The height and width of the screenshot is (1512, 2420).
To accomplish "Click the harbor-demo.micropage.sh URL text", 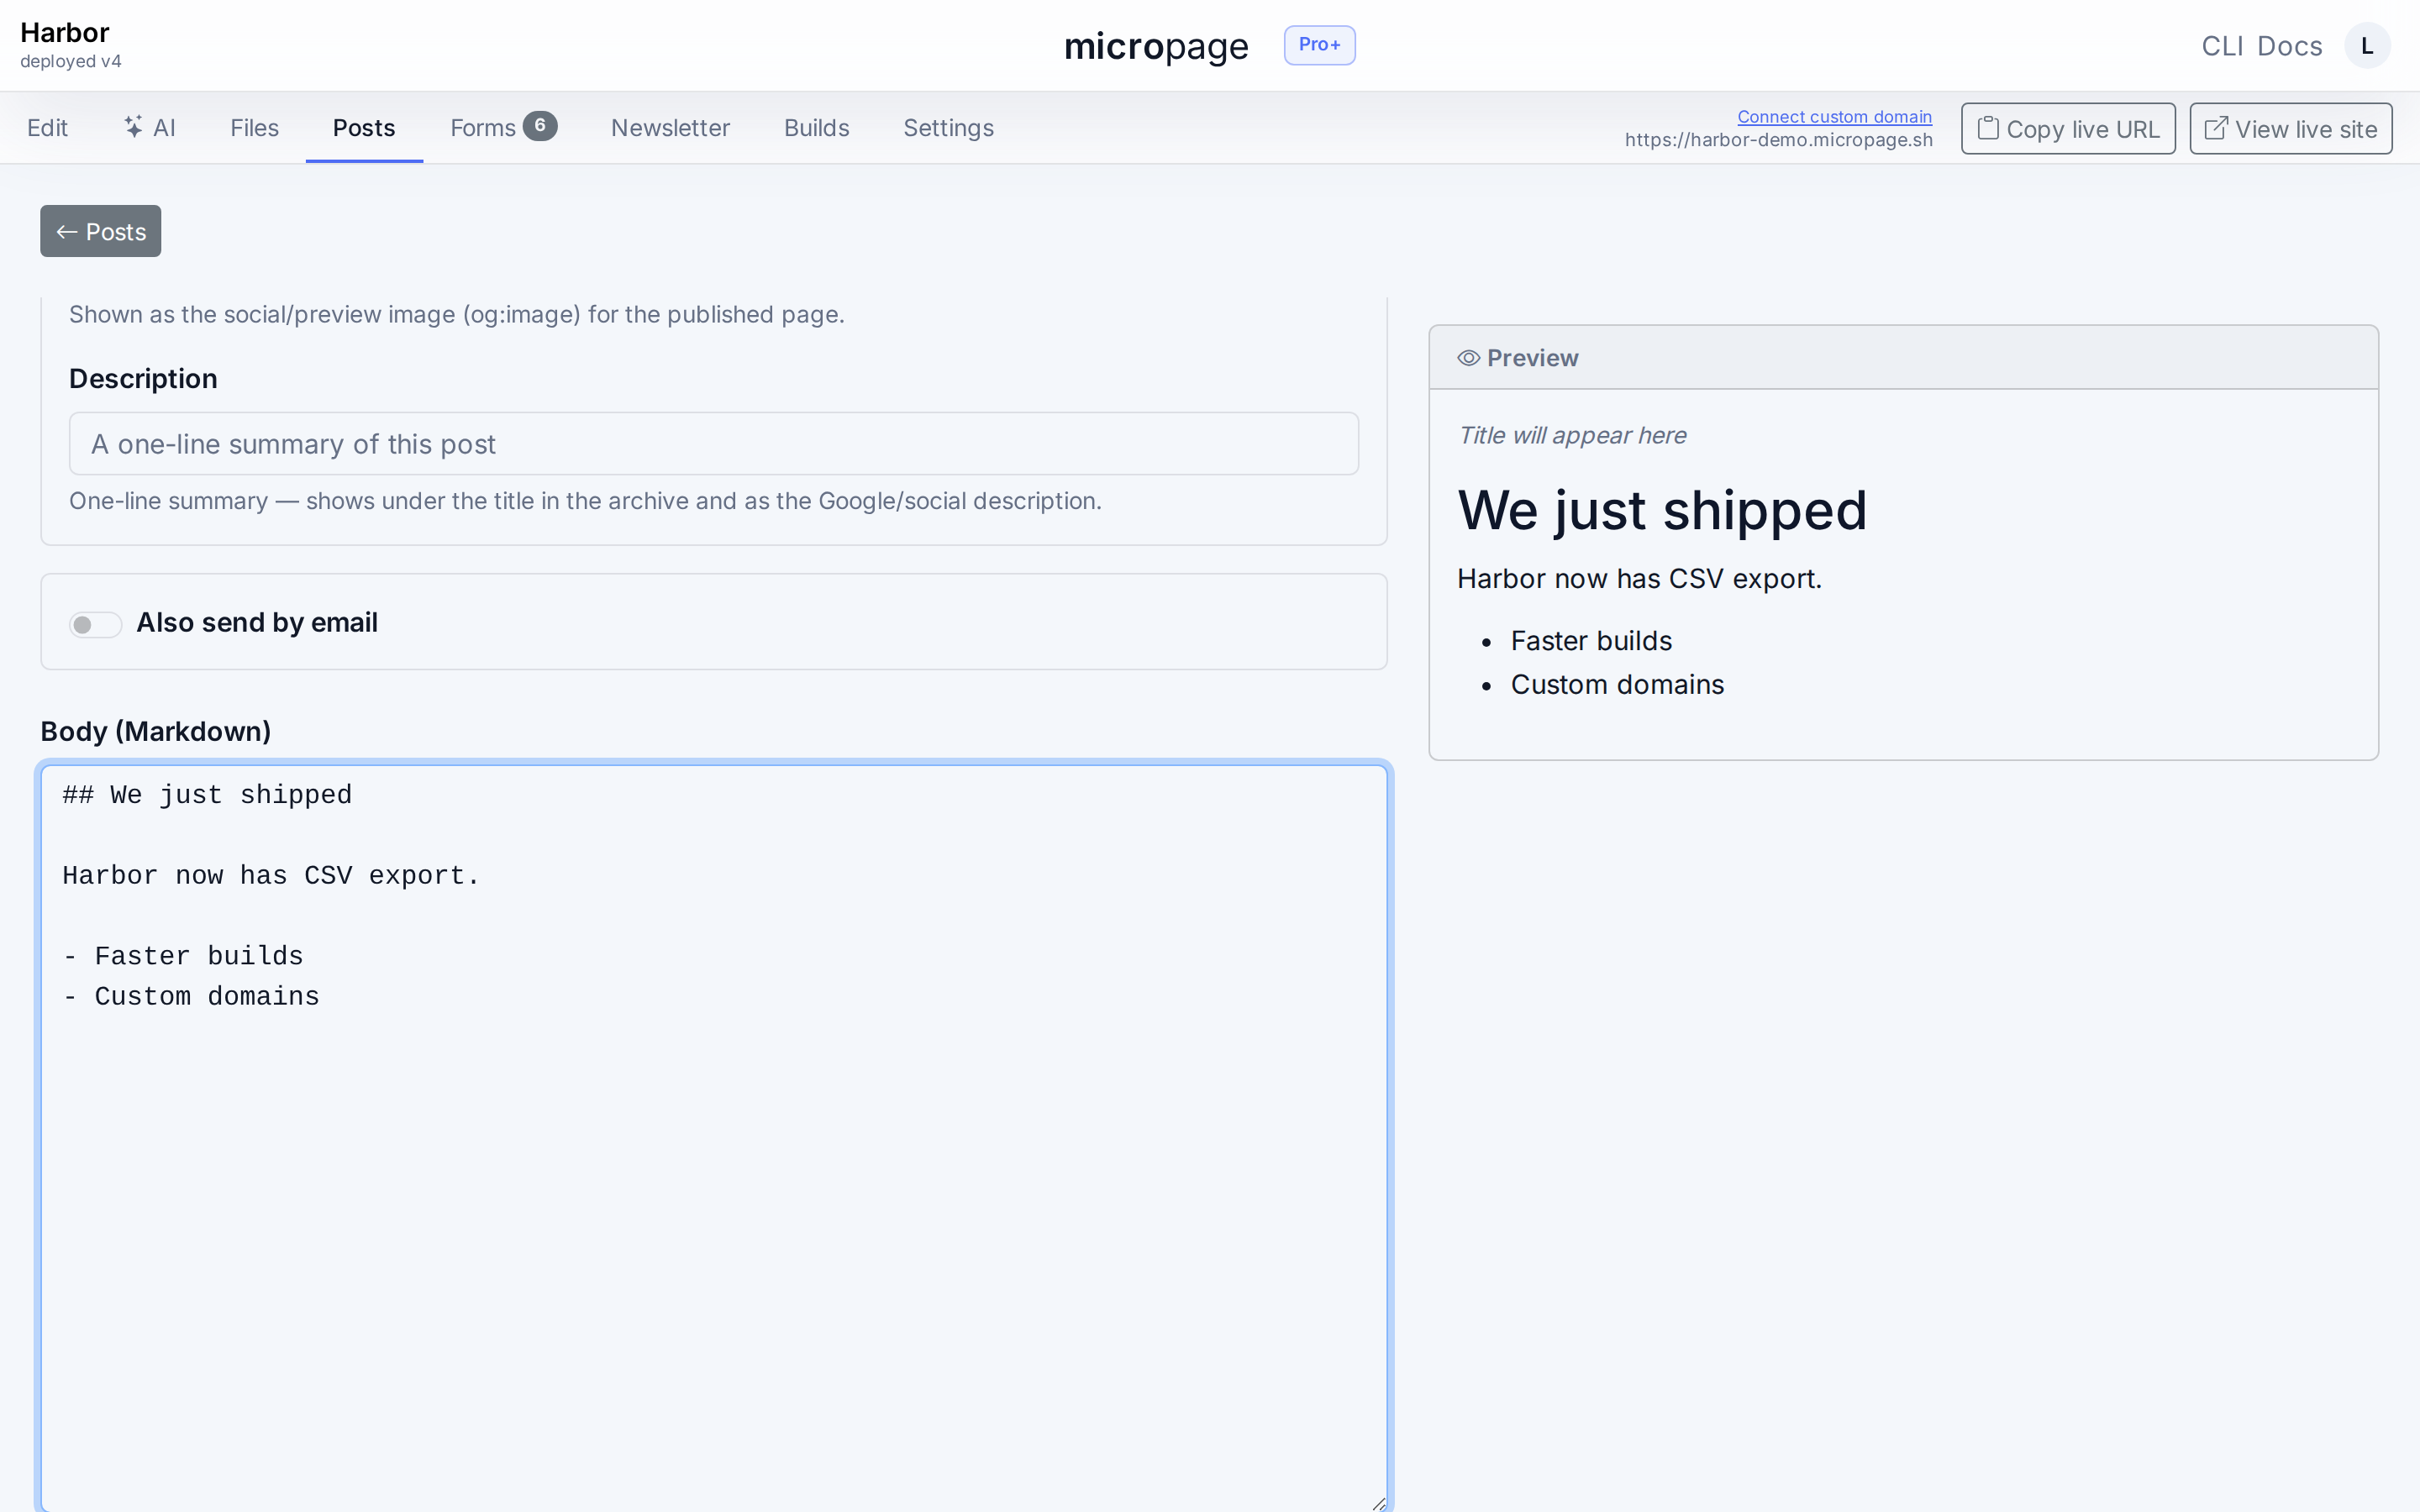I will 1778,140.
